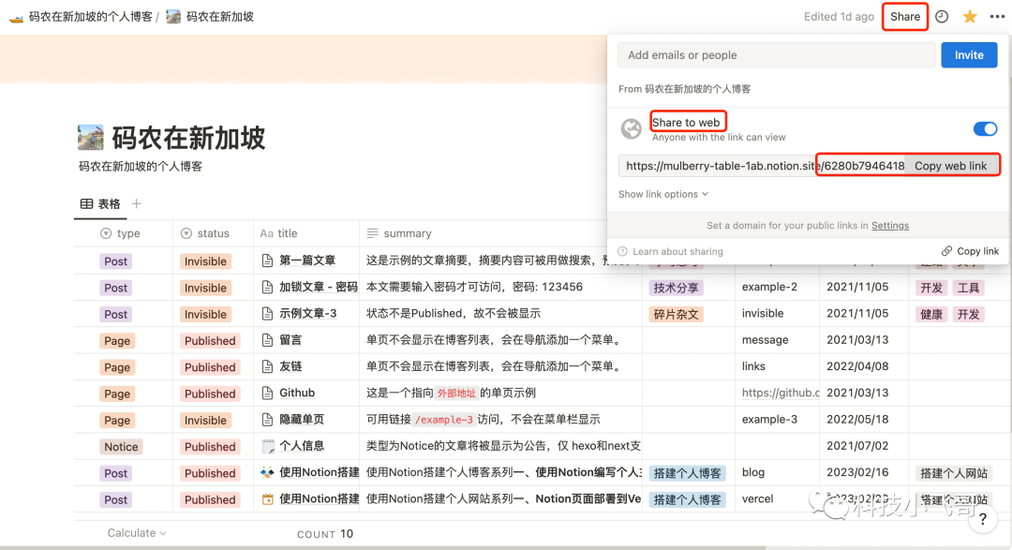Click the 工具 tag
This screenshot has height=550, width=1012.
point(968,288)
